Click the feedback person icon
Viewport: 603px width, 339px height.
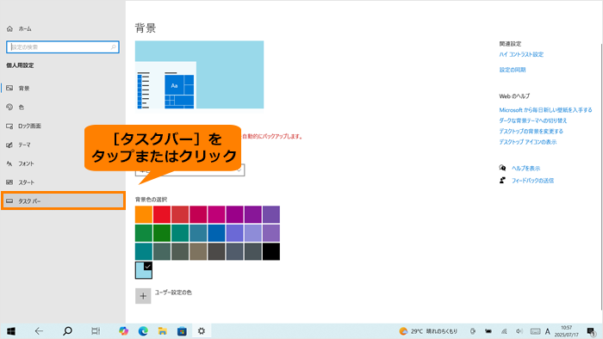[x=502, y=180]
